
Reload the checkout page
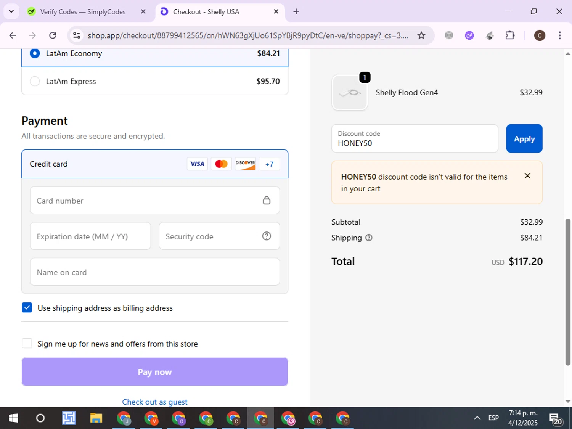tap(53, 35)
